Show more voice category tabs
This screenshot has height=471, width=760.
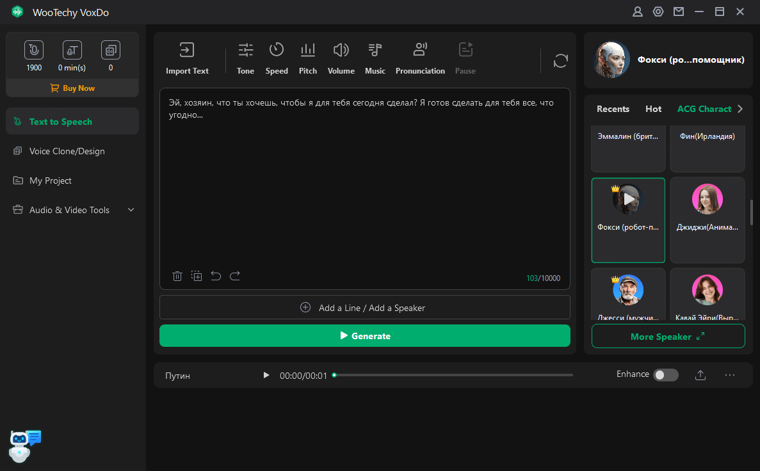coord(740,109)
